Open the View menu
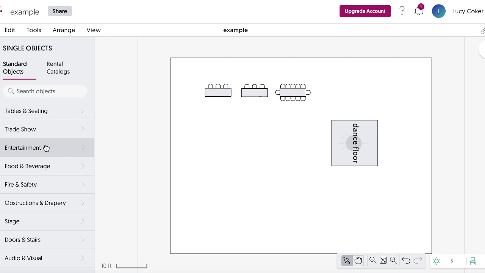The width and height of the screenshot is (485, 273). coord(94,30)
